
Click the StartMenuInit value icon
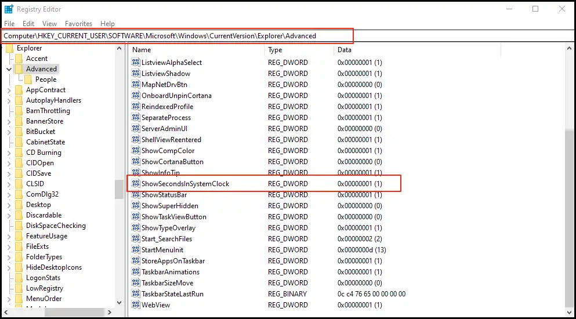point(136,250)
